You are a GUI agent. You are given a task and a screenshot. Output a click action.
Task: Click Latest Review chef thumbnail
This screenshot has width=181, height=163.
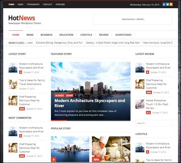pyautogui.click(x=140, y=84)
